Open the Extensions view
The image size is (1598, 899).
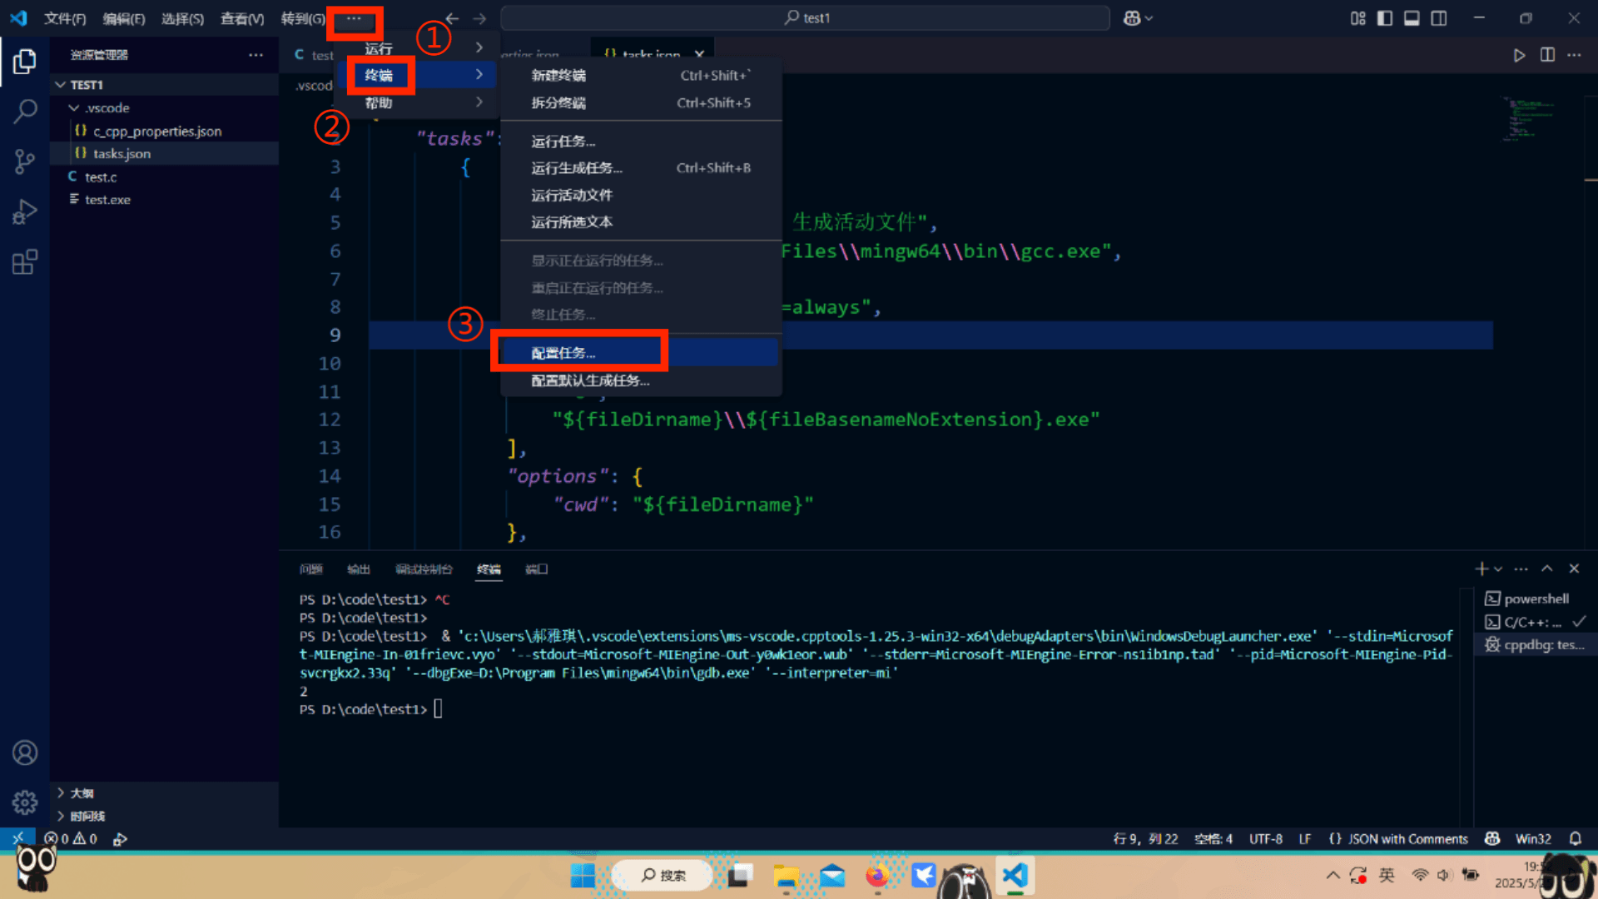pyautogui.click(x=25, y=261)
